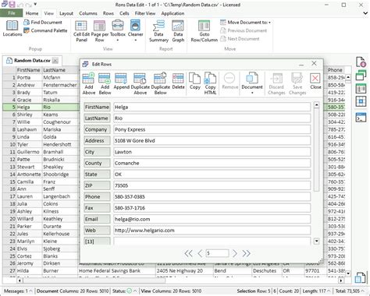The image size is (370, 296).
Task: Click Add Above in Edit Rows
Action: click(x=89, y=83)
